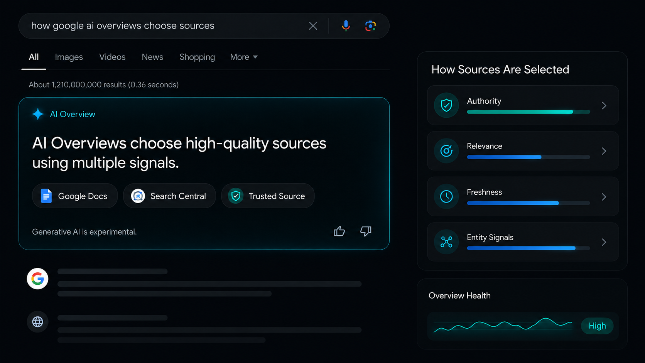This screenshot has width=645, height=363.
Task: Click the AI Overview sparkle icon
Action: click(x=38, y=114)
